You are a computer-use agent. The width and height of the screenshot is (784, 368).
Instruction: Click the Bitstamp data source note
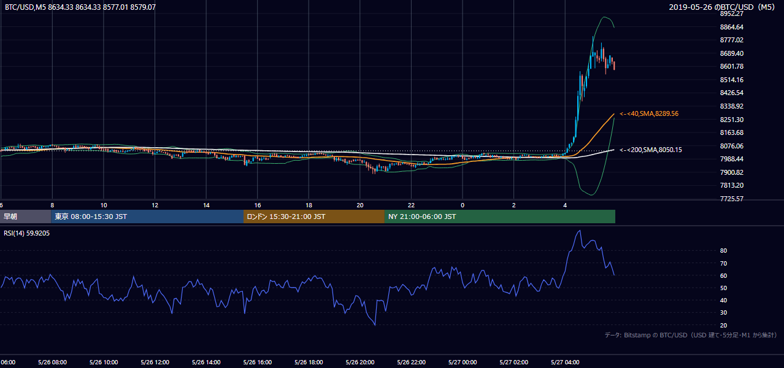tap(691, 335)
